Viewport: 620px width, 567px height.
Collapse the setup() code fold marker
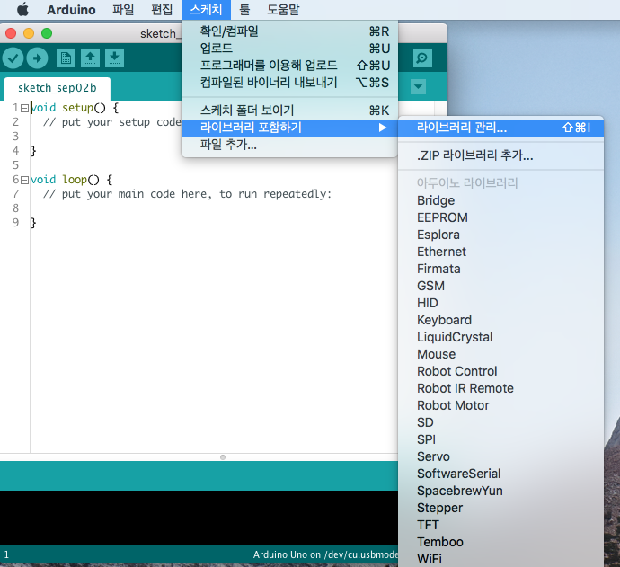pyautogui.click(x=24, y=108)
